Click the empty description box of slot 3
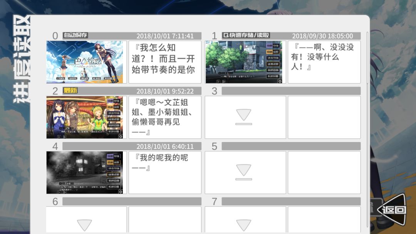 point(324,117)
